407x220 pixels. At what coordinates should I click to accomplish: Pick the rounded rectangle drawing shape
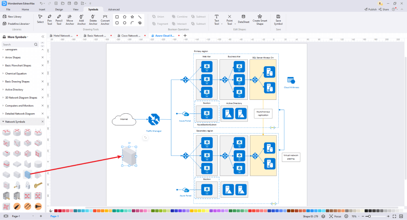[117, 23]
